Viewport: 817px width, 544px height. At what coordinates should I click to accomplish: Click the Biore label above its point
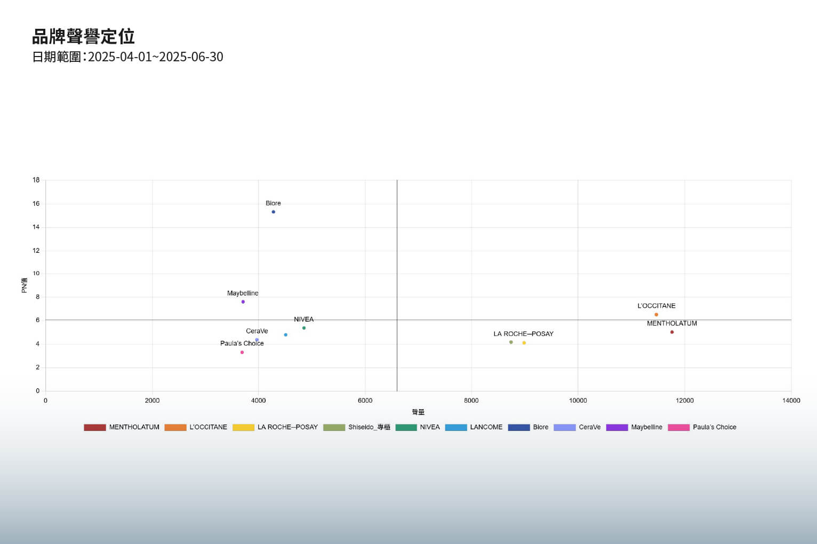point(273,203)
